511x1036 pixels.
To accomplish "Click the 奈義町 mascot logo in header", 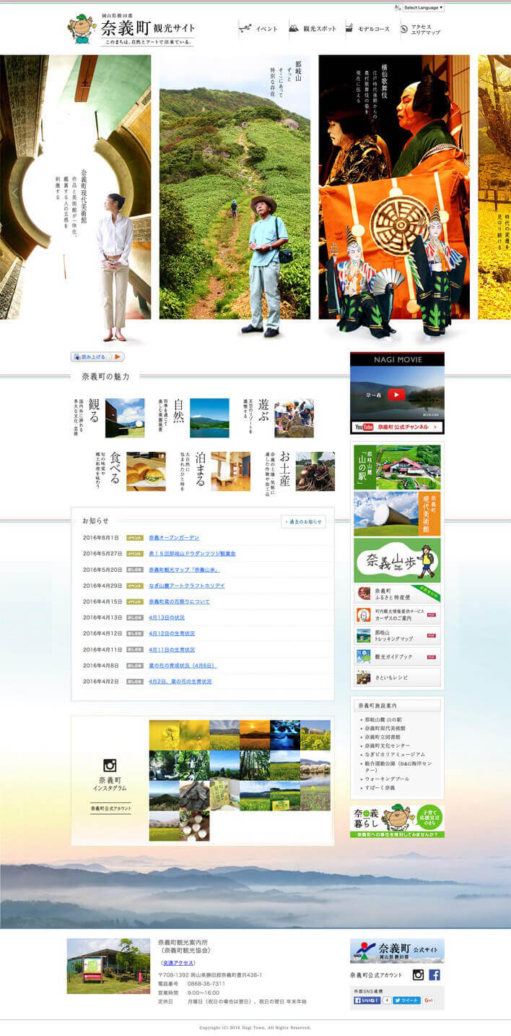I will (82, 29).
